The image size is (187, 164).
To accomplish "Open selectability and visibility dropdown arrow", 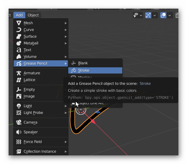I will coord(141,15).
